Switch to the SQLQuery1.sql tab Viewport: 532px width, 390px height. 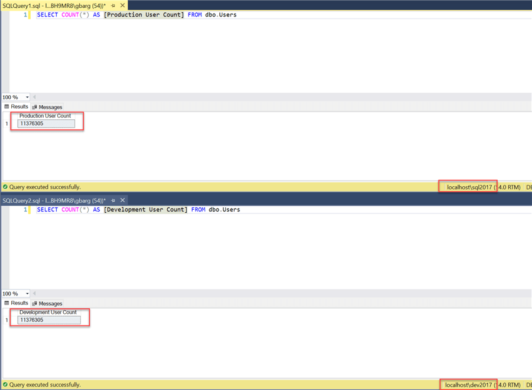tap(54, 6)
